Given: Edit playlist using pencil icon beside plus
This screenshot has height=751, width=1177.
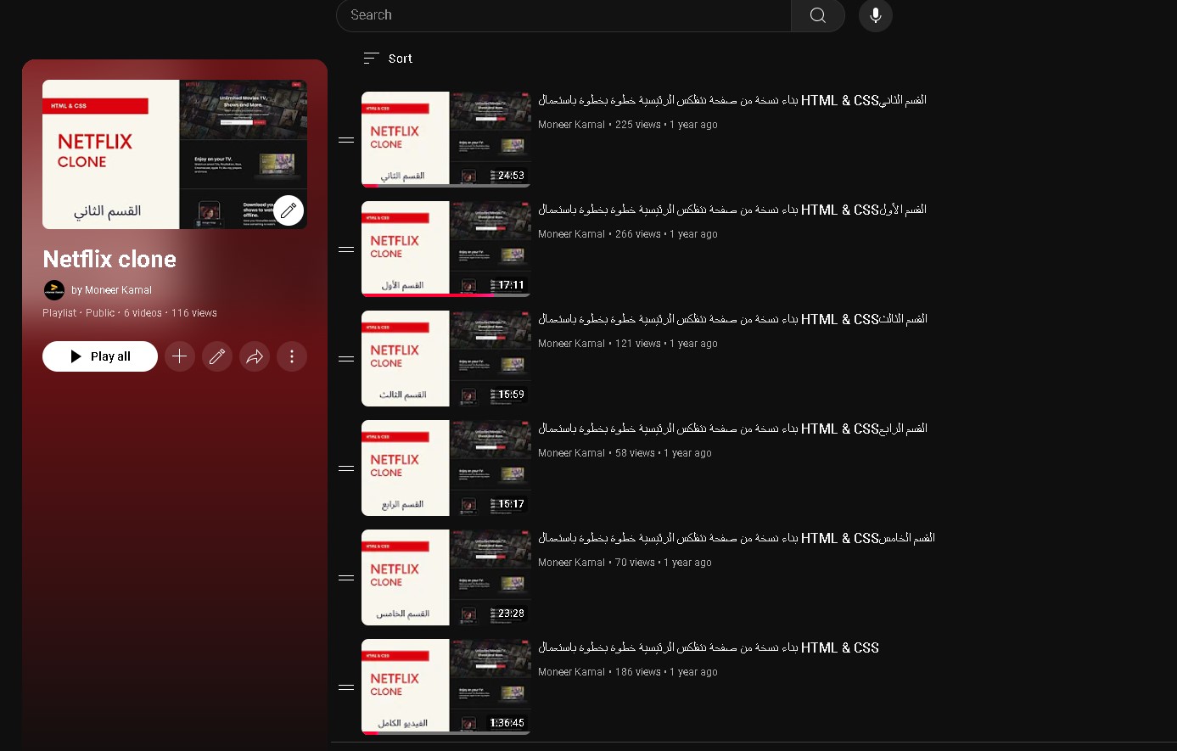Looking at the screenshot, I should point(217,356).
